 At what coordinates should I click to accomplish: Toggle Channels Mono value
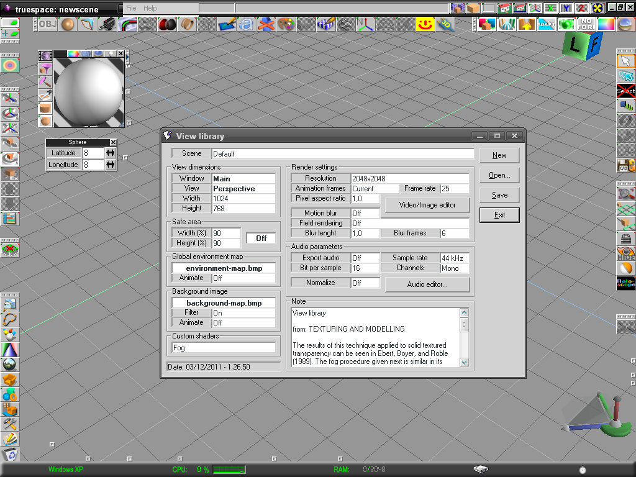click(x=454, y=268)
